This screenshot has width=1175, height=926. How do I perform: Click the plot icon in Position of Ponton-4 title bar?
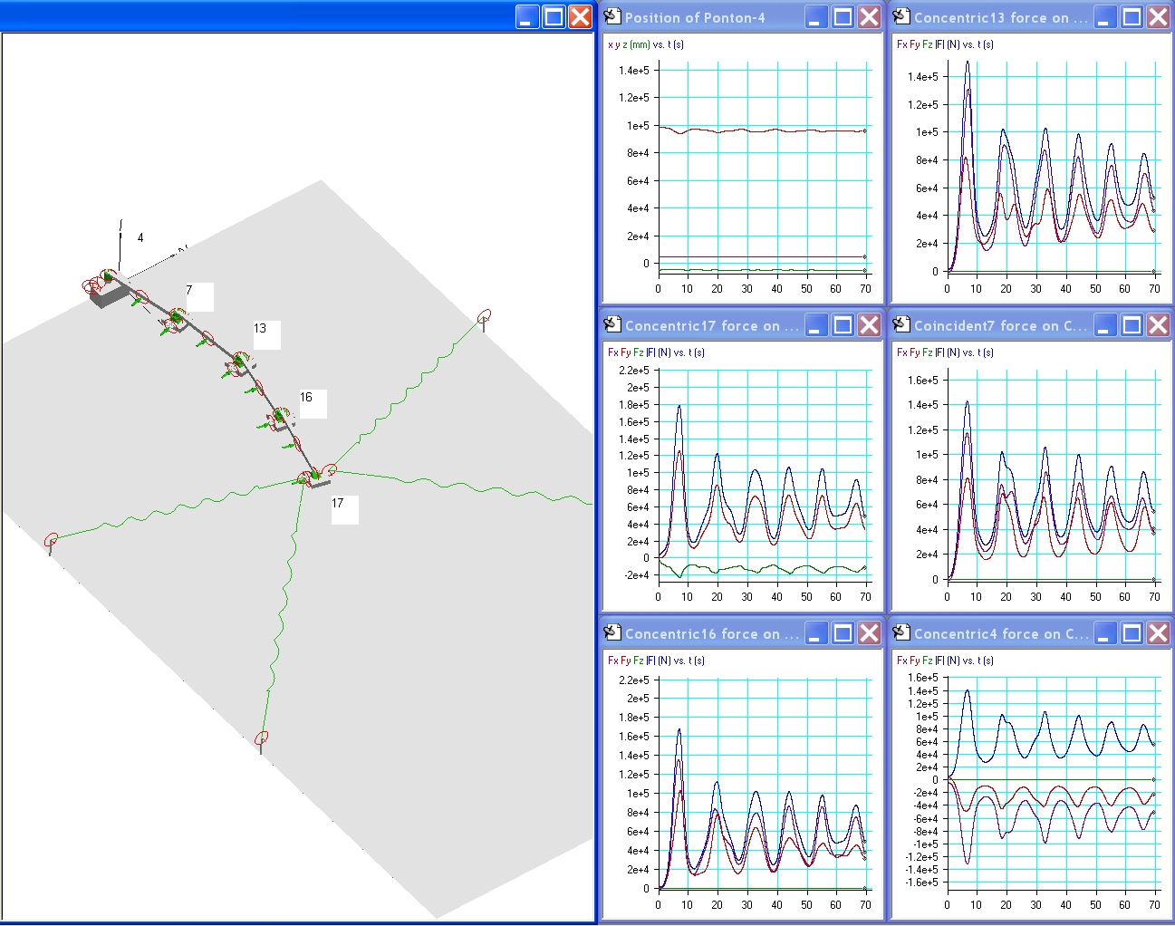pos(612,16)
